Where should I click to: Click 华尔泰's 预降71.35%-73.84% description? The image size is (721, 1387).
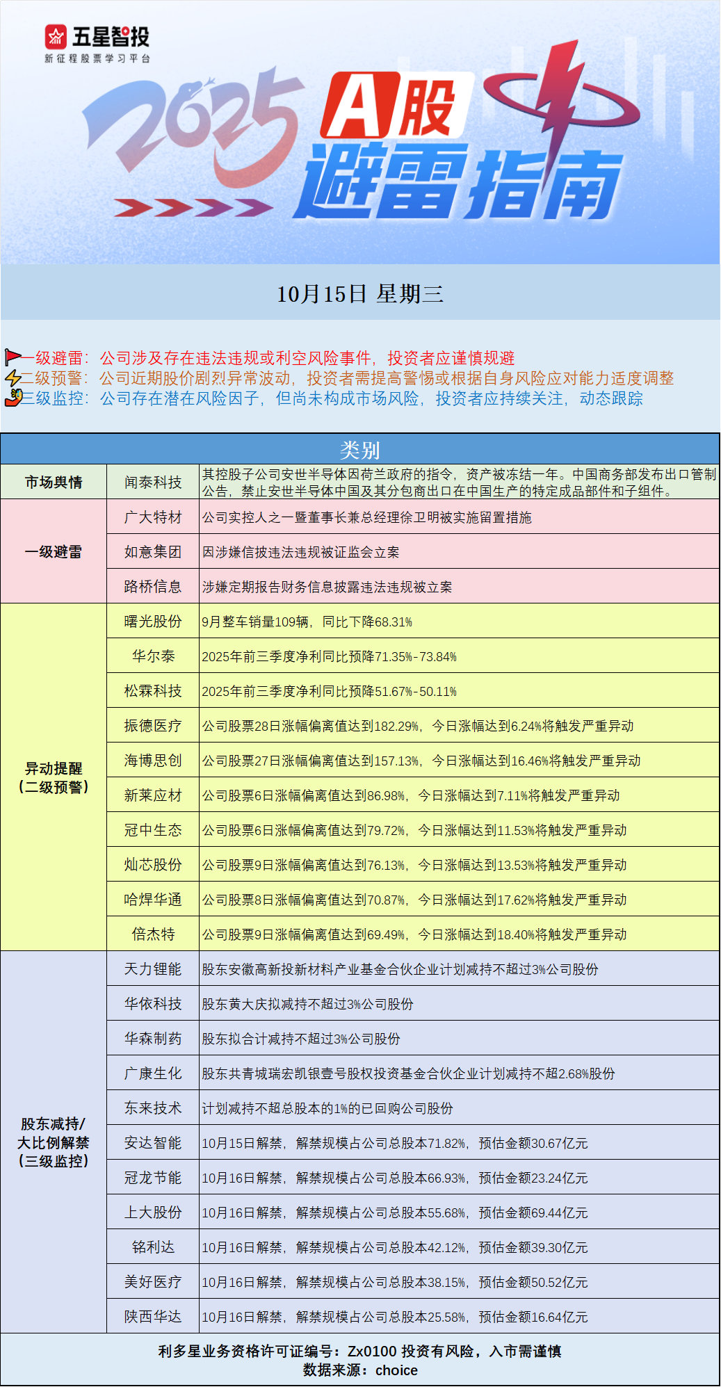click(x=329, y=657)
